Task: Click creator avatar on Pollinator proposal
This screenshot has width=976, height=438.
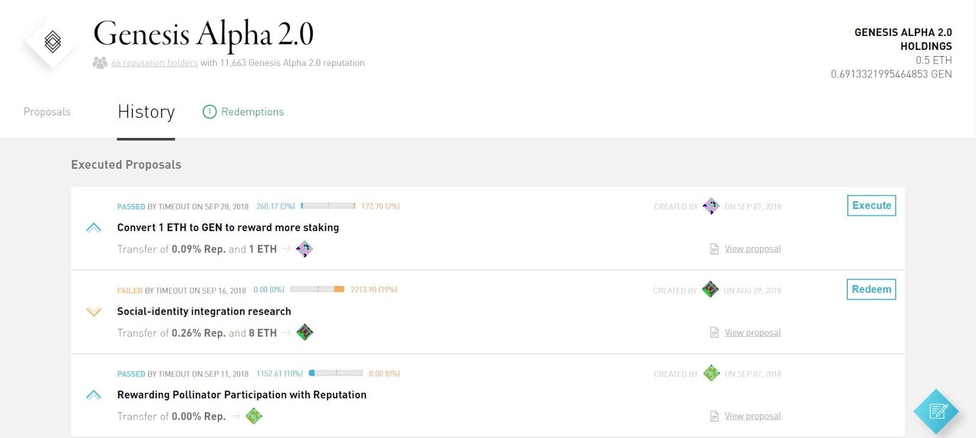Action: coord(711,373)
